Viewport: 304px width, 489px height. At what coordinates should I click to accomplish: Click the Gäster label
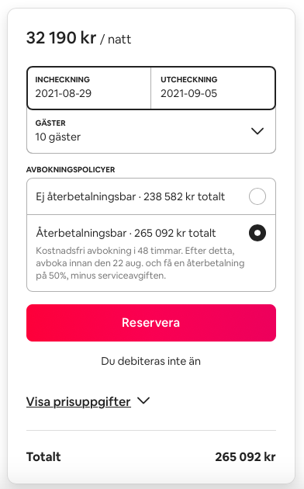50,123
